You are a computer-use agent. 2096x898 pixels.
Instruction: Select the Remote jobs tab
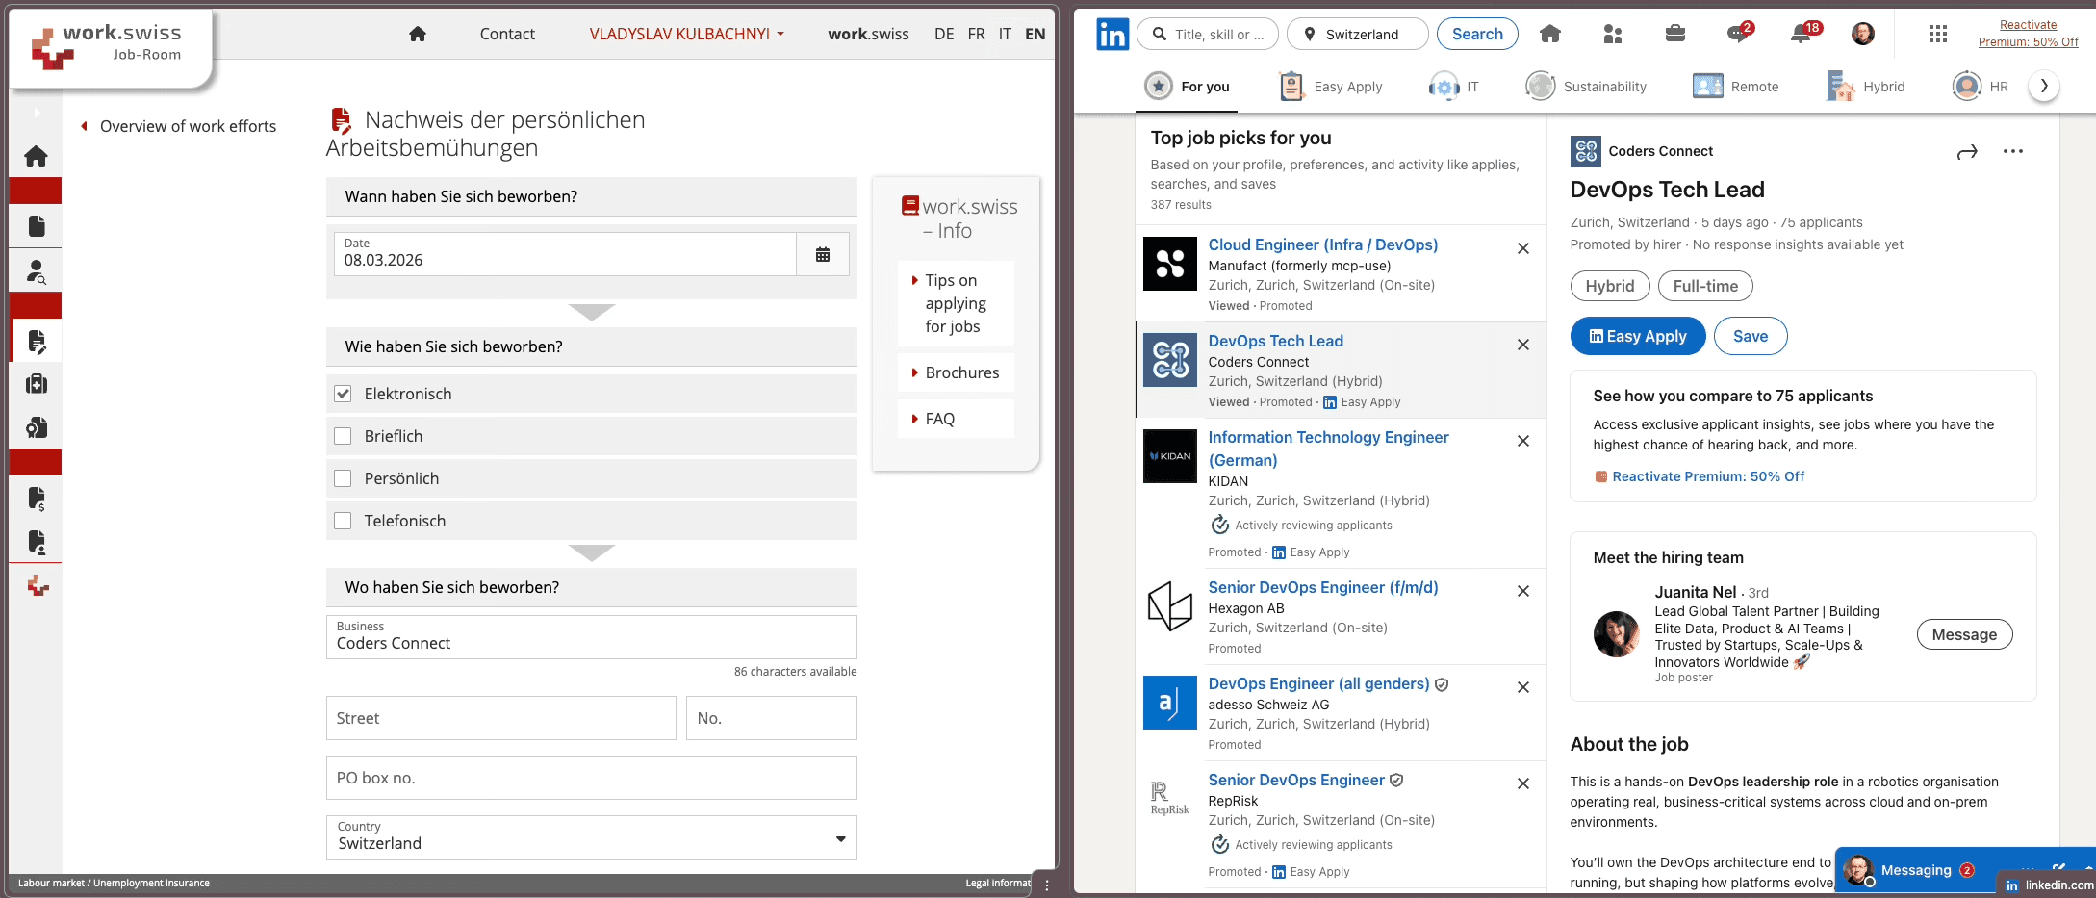1736,87
